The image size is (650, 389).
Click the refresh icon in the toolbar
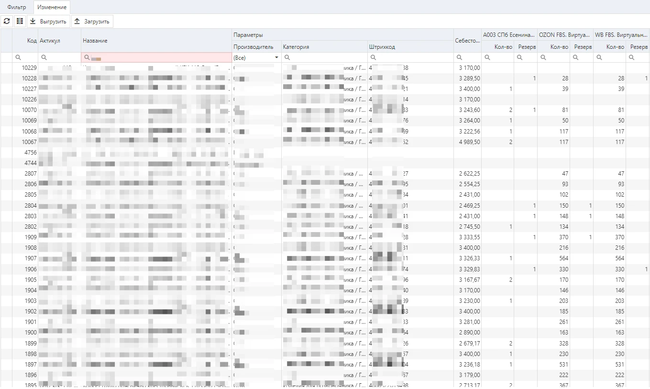click(7, 21)
